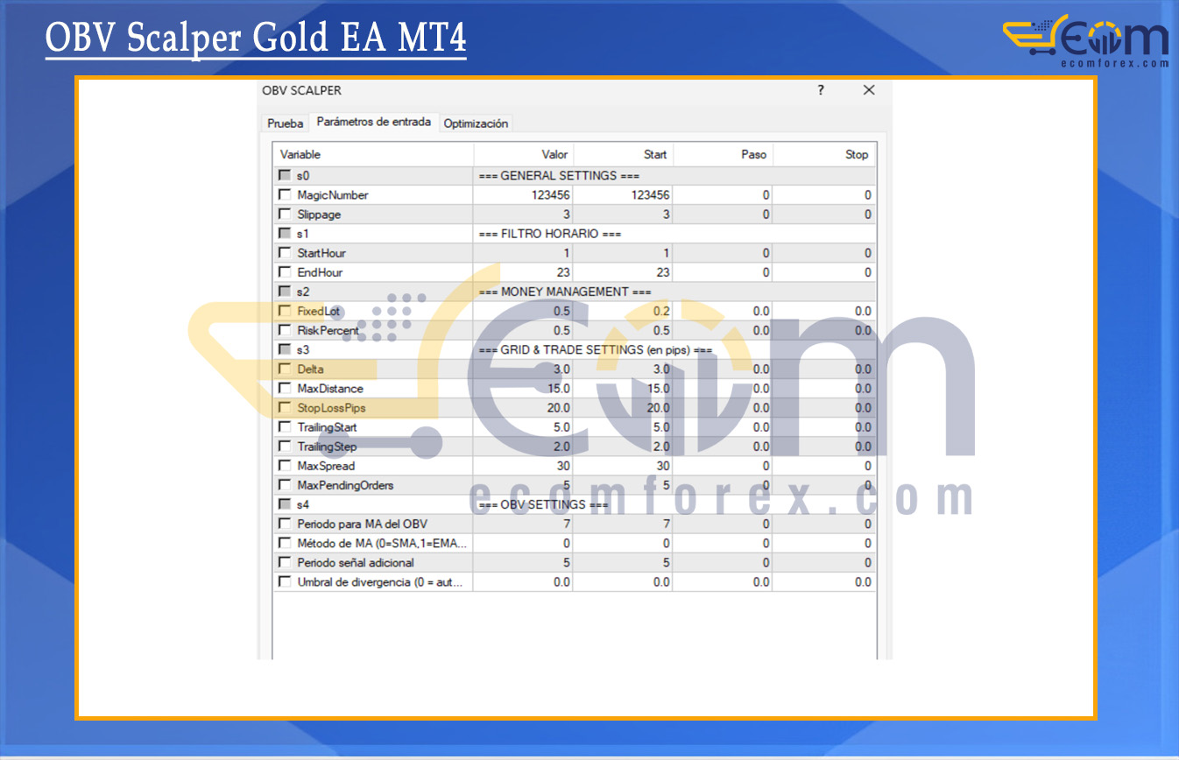Open the Optimización tab

(x=476, y=123)
